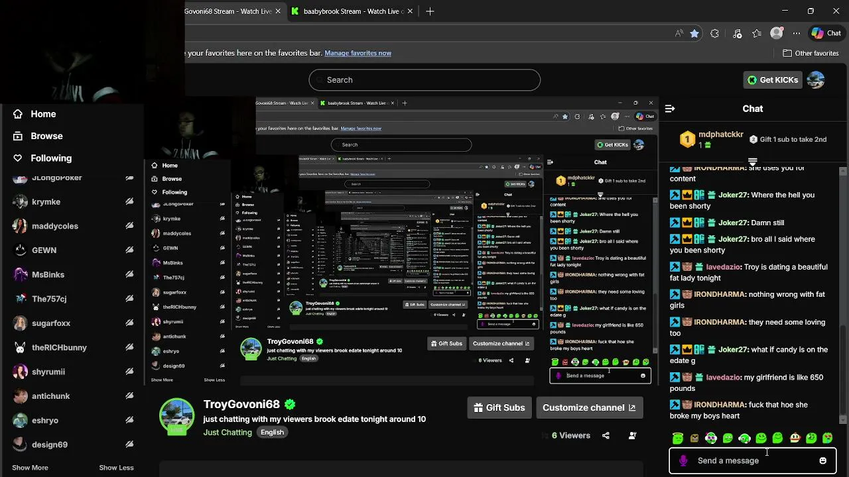The height and width of the screenshot is (477, 849).
Task: Insert the angry brown box emote
Action: tap(694, 438)
